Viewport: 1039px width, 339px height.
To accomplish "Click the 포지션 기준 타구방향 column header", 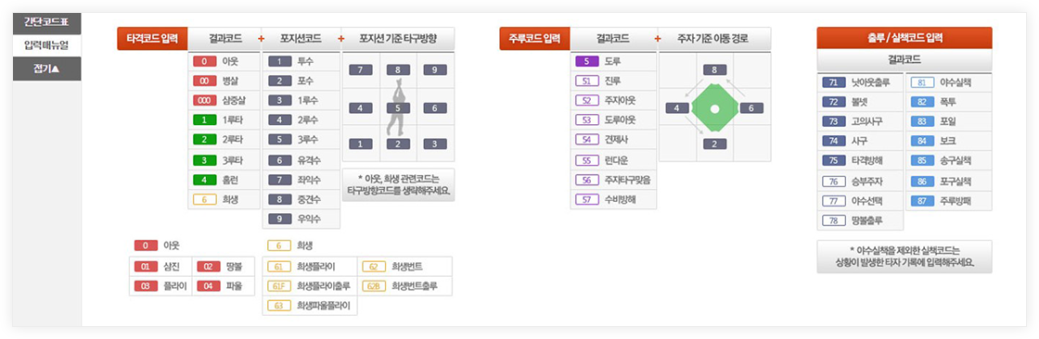I will (x=398, y=38).
